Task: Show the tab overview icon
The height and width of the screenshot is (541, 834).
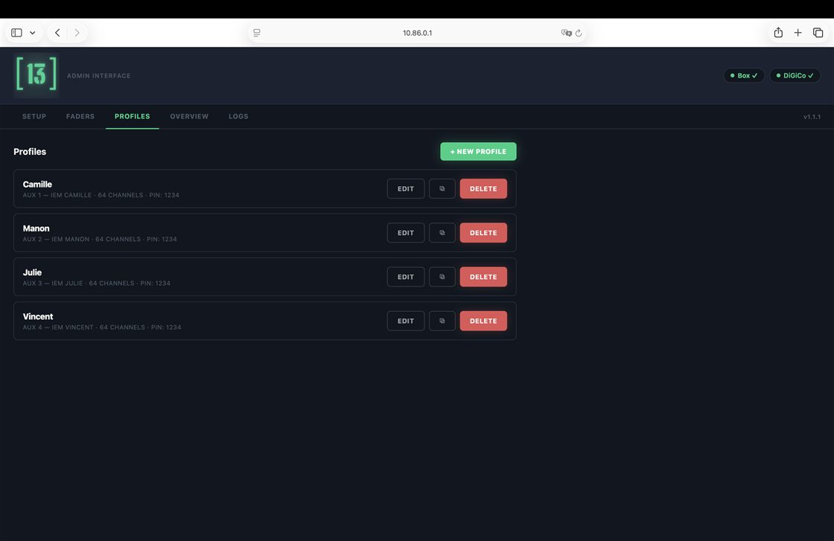Action: click(x=818, y=33)
